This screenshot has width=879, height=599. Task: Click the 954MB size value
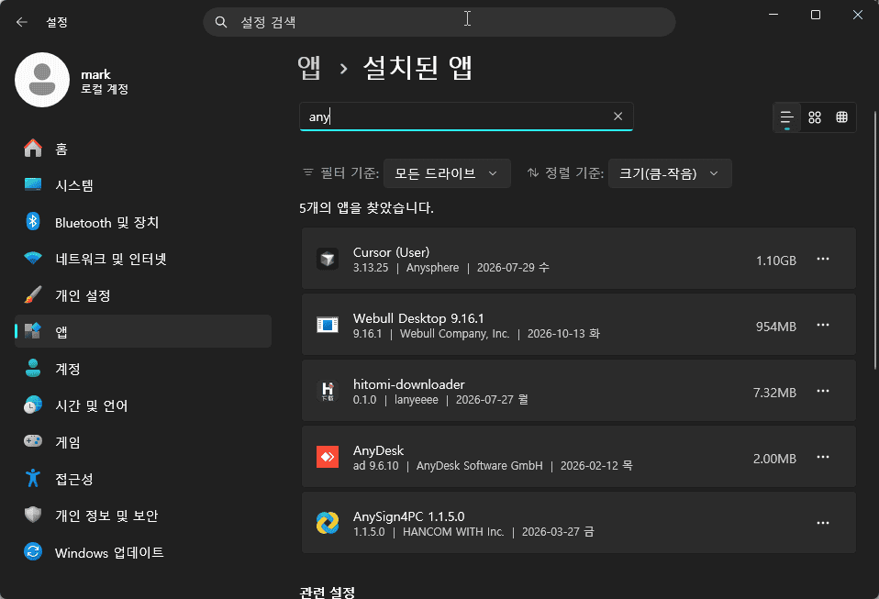point(776,327)
